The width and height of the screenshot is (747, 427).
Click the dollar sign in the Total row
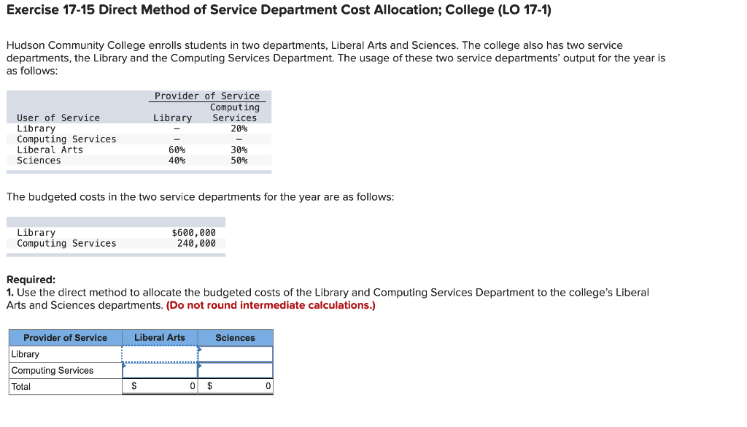132,386
